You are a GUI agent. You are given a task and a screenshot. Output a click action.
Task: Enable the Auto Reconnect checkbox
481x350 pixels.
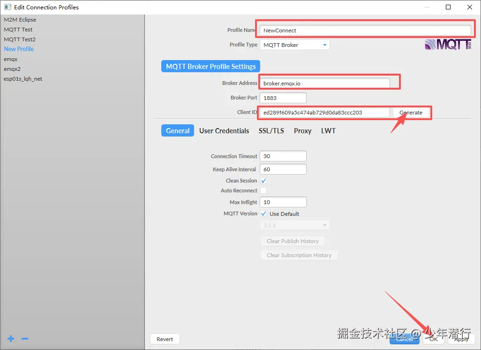click(263, 190)
